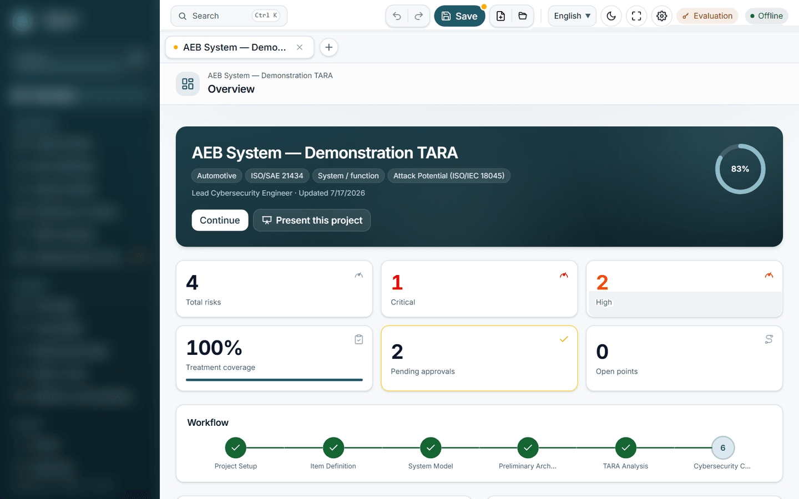Save the project with Save button

click(459, 16)
